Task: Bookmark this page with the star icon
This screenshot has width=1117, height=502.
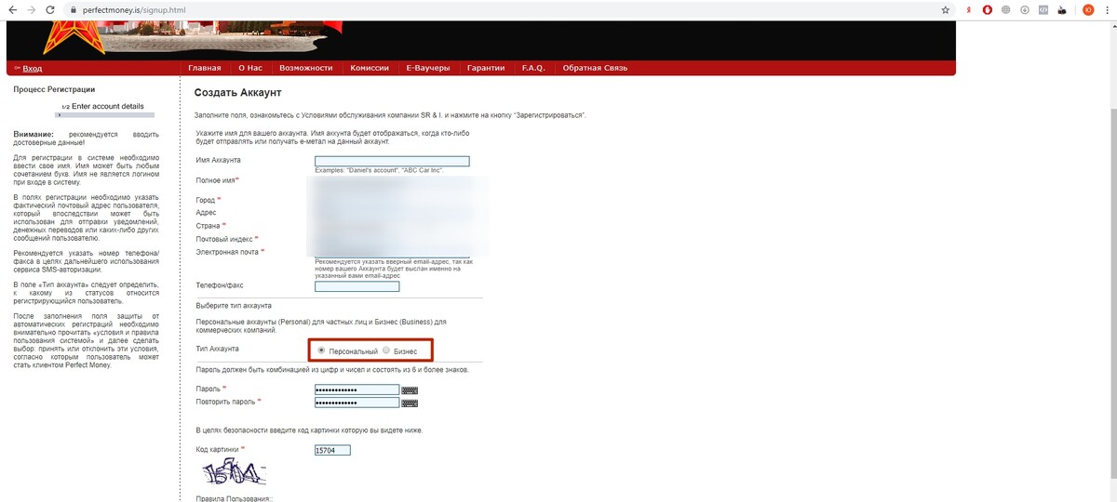Action: pyautogui.click(x=945, y=9)
